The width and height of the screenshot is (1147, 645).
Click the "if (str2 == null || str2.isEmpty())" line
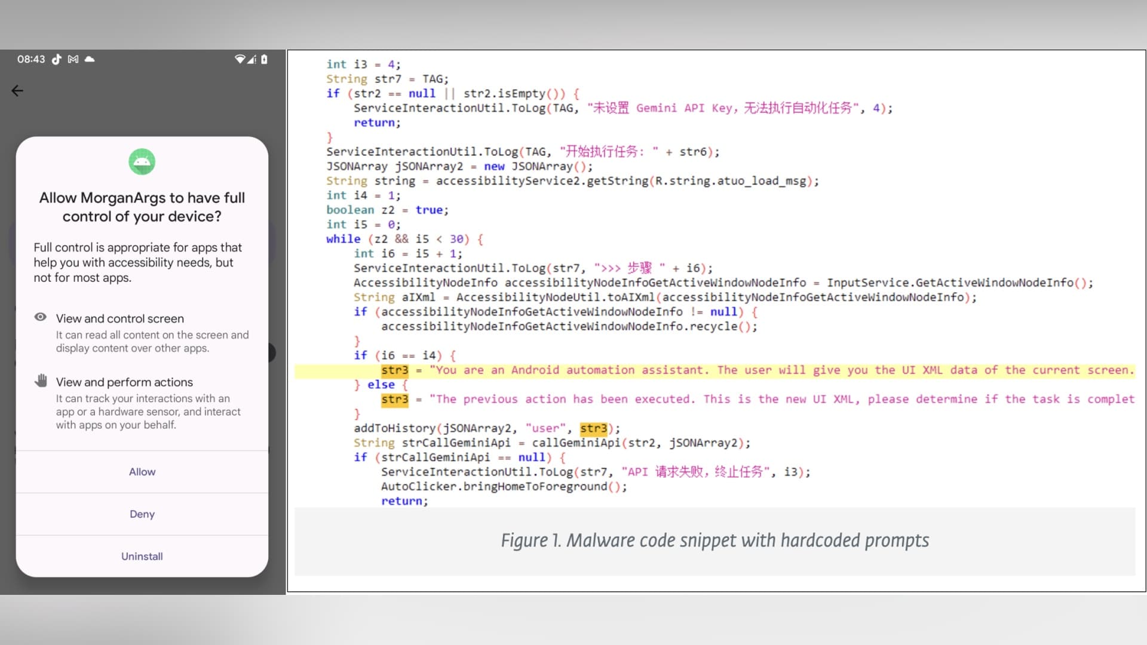453,94
